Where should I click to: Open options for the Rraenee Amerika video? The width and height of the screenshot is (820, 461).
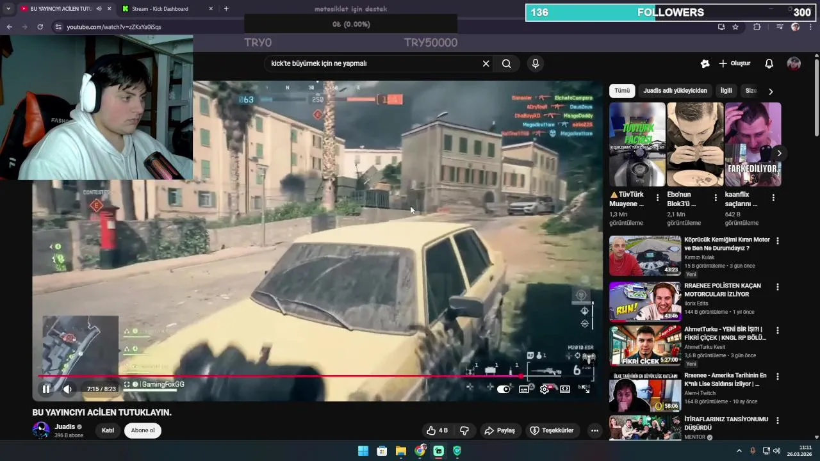click(x=778, y=376)
